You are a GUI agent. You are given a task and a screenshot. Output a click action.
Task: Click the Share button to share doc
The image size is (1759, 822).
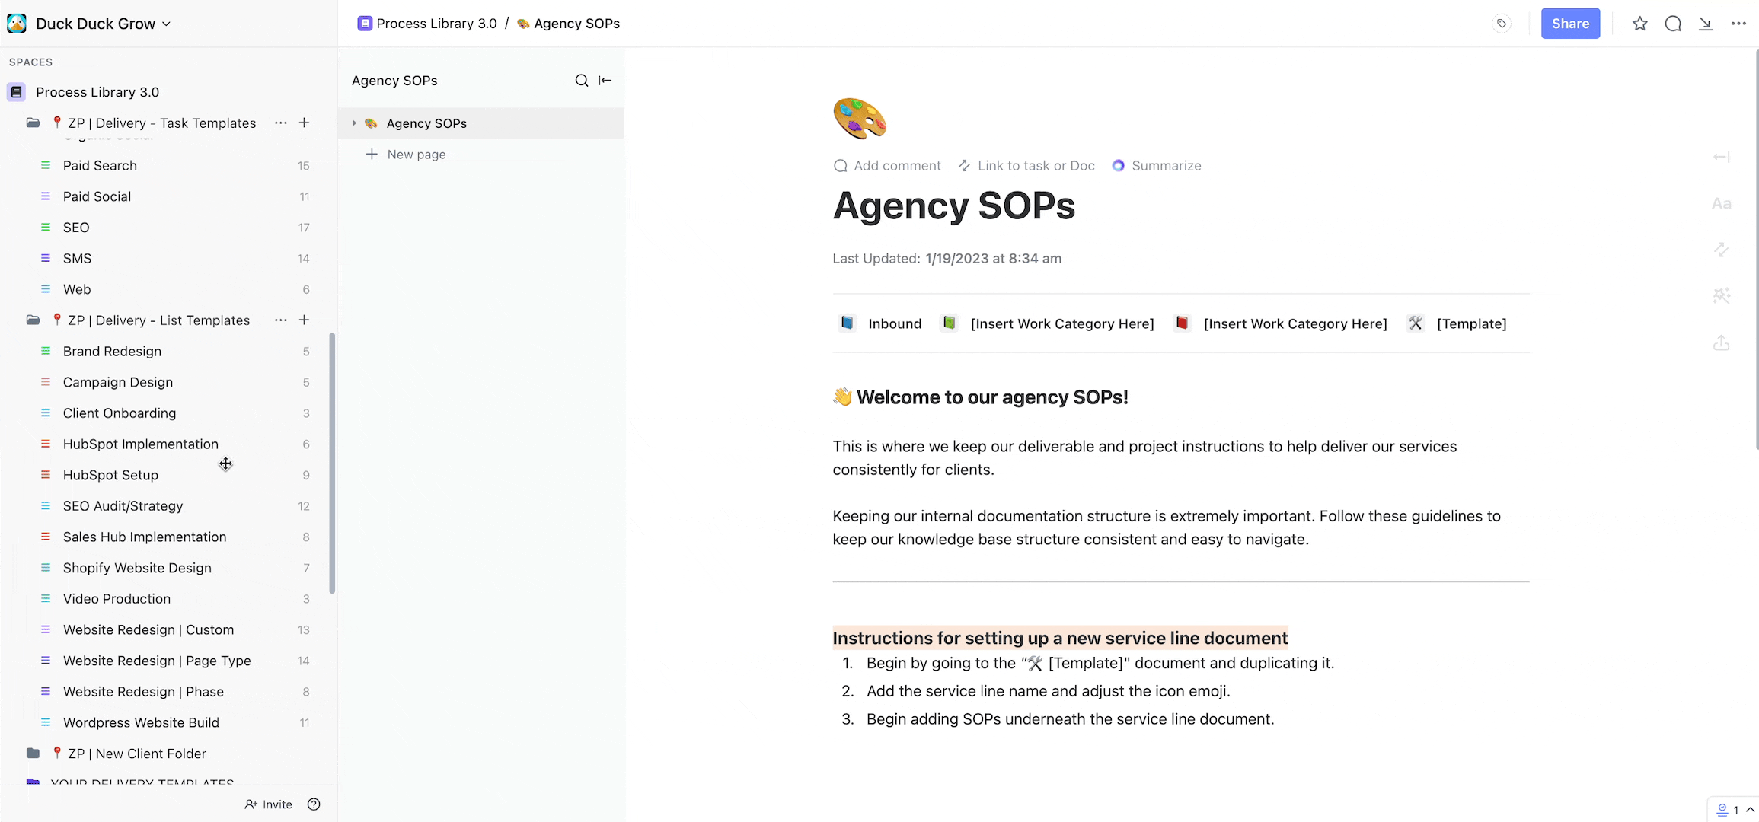click(1569, 22)
